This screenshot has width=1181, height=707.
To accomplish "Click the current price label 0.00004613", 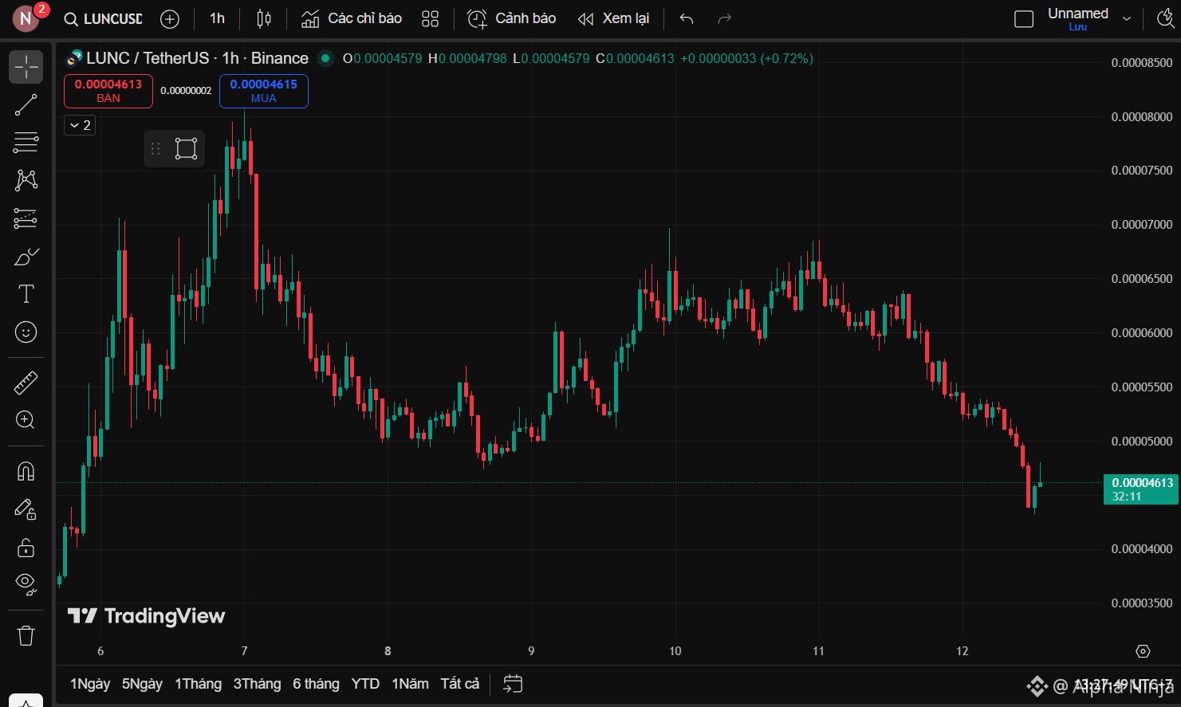I will coord(1141,489).
